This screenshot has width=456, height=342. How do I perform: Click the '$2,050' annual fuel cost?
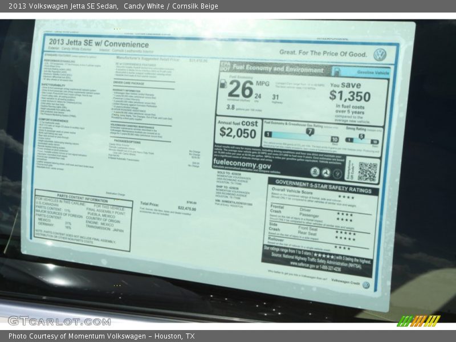pos(238,133)
